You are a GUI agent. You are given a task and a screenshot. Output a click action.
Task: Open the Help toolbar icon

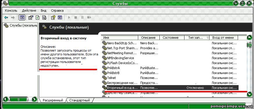click(x=53, y=17)
